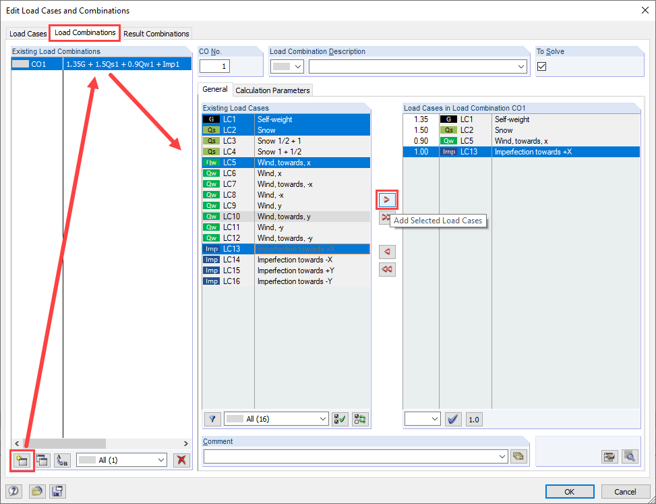Viewport: 656px width, 504px height.
Task: Open the filter icon under Existing Load Cases
Action: click(x=212, y=419)
